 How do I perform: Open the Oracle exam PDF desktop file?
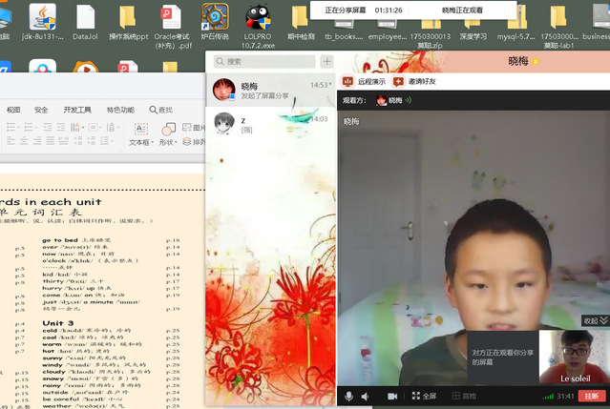click(172, 26)
